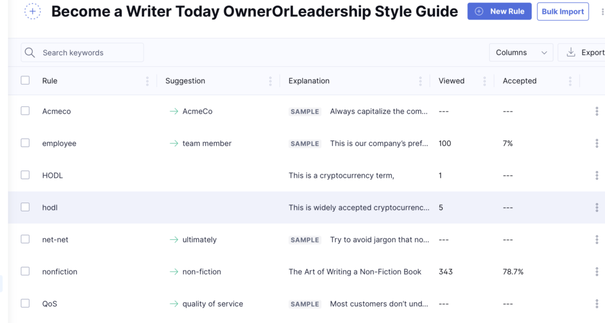Image resolution: width=605 pixels, height=323 pixels.
Task: Export the style guide rules
Action: [x=584, y=53]
